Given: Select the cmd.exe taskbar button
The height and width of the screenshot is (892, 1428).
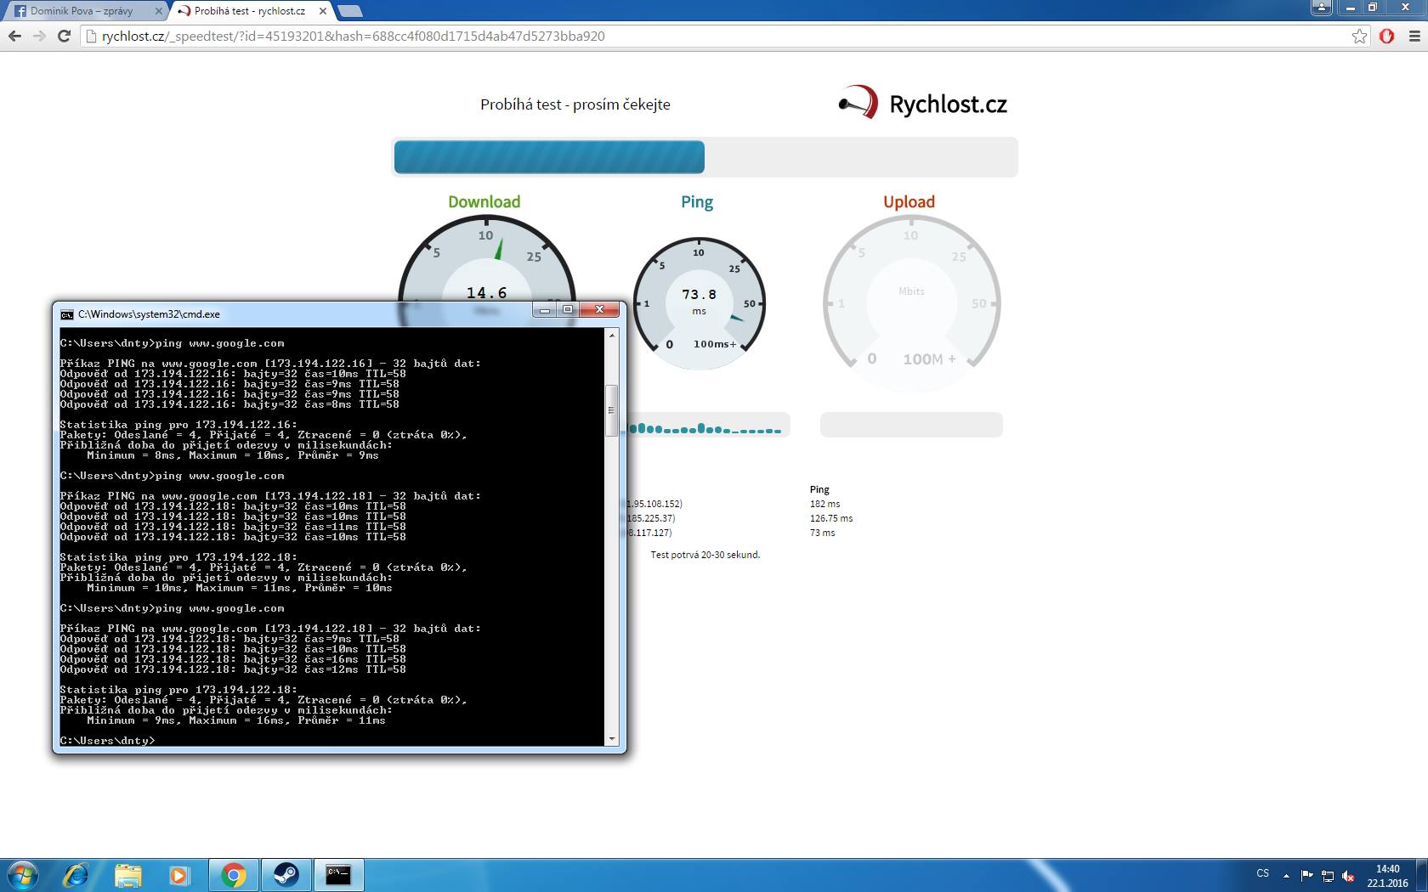Looking at the screenshot, I should pos(339,875).
